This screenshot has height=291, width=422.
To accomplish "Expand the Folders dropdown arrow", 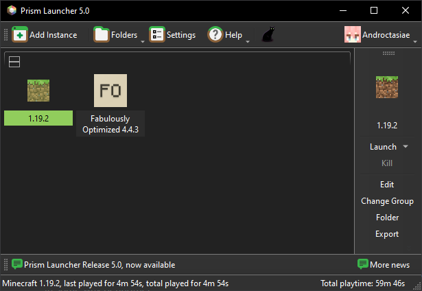I will tap(143, 41).
